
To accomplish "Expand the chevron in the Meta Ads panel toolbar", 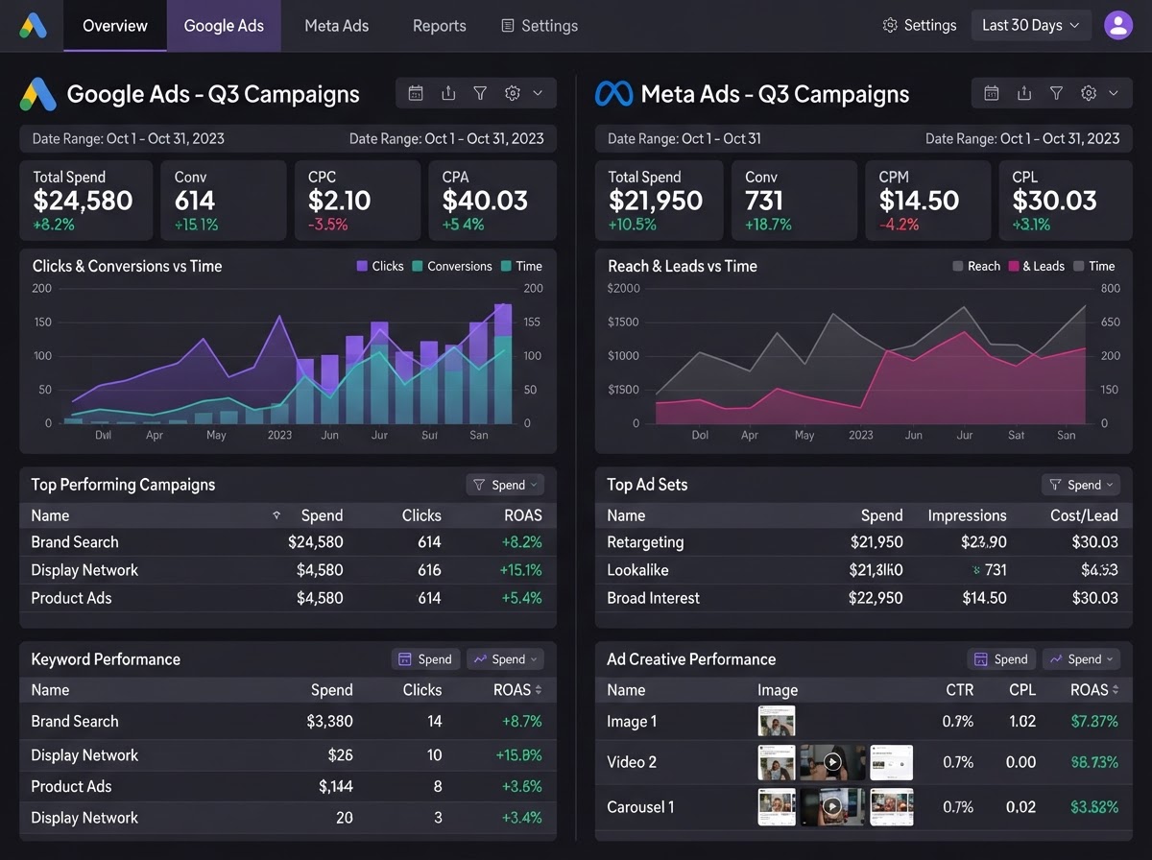I will pyautogui.click(x=1114, y=93).
